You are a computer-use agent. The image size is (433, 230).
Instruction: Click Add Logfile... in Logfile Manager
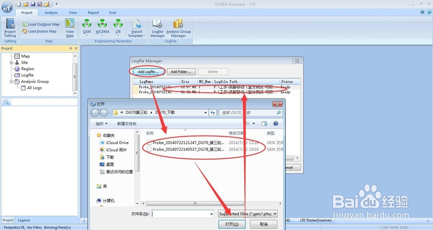[x=148, y=72]
